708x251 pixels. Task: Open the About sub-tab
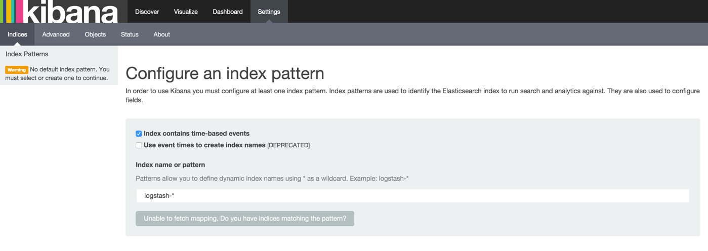pos(161,34)
